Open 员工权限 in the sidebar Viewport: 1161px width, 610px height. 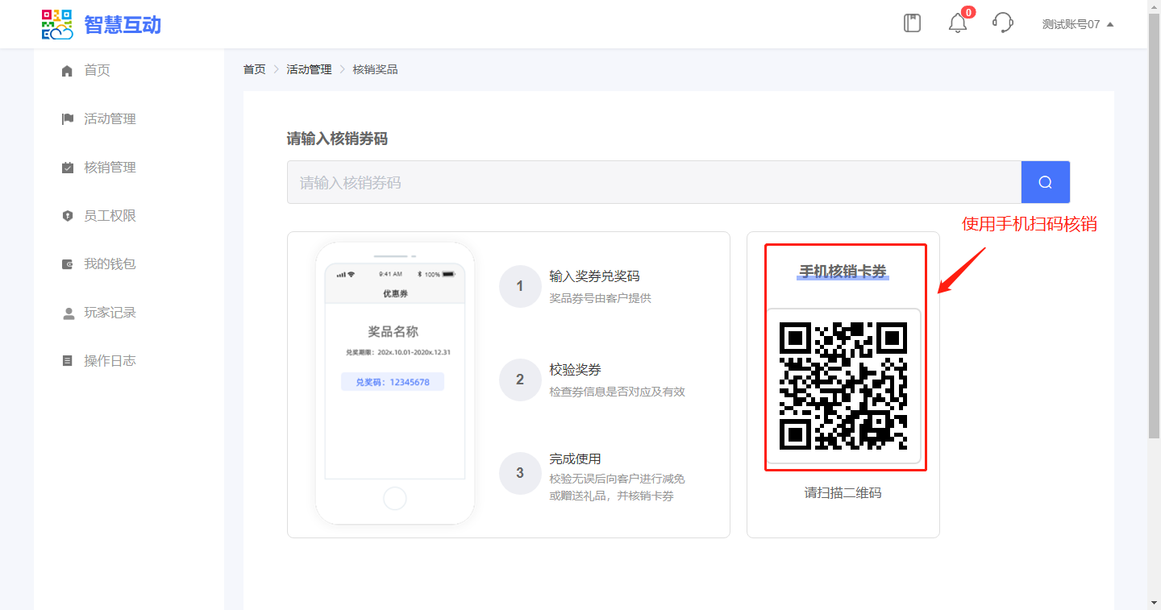point(110,216)
